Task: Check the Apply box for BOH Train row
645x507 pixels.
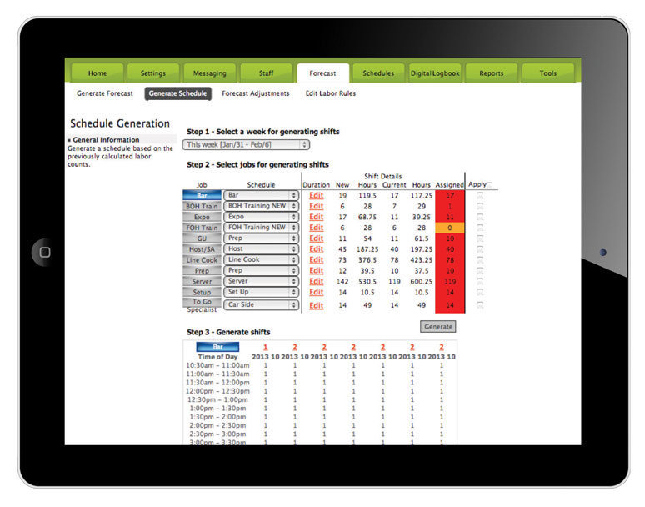Action: click(481, 206)
